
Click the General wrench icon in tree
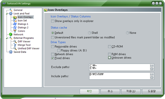click(x=11, y=10)
